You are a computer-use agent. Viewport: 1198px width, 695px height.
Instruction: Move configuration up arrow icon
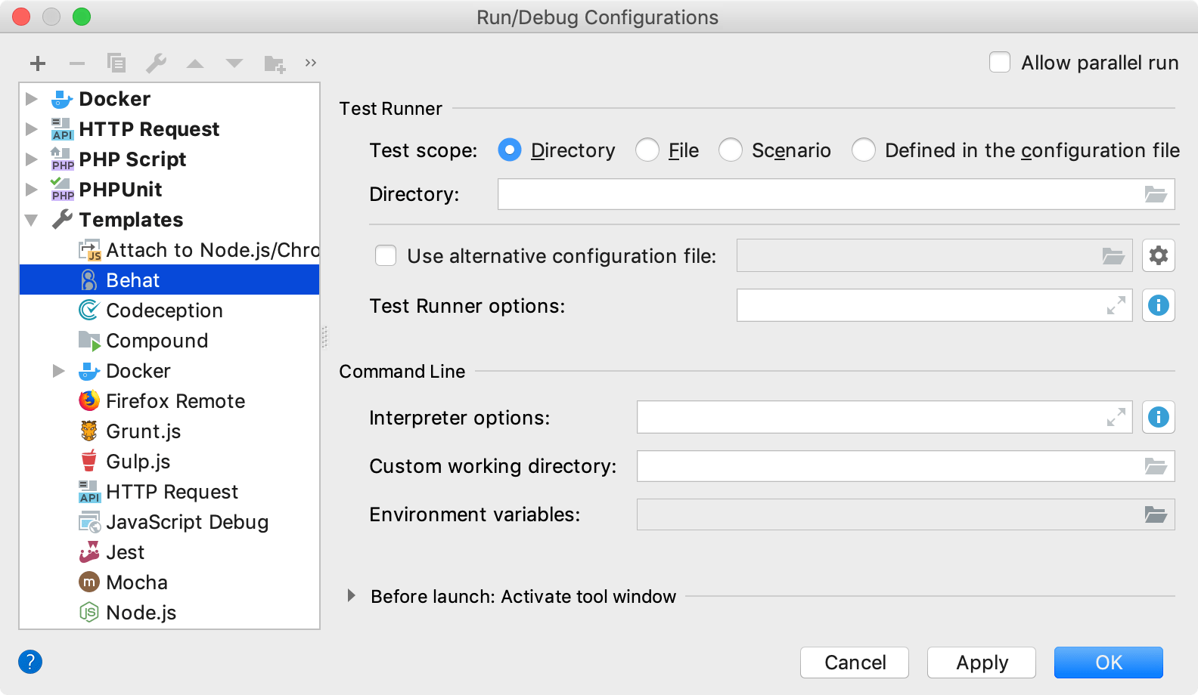(195, 63)
